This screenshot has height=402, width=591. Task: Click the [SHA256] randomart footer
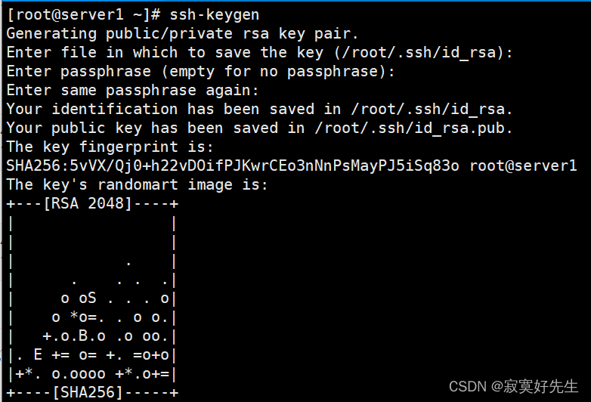tap(91, 392)
